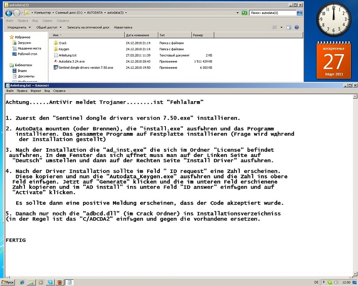
Task: Click the 'Съемный диск (O:)' breadcrumb
Action: [69, 13]
